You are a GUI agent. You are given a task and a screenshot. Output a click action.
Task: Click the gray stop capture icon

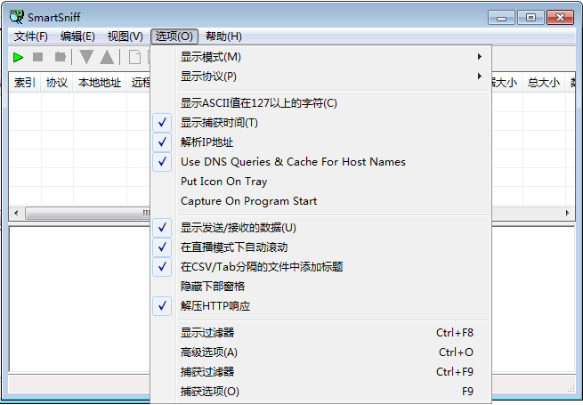pos(38,57)
